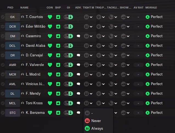
Task: Click F. Mendy's condition heart icon
Action: pyautogui.click(x=50, y=94)
